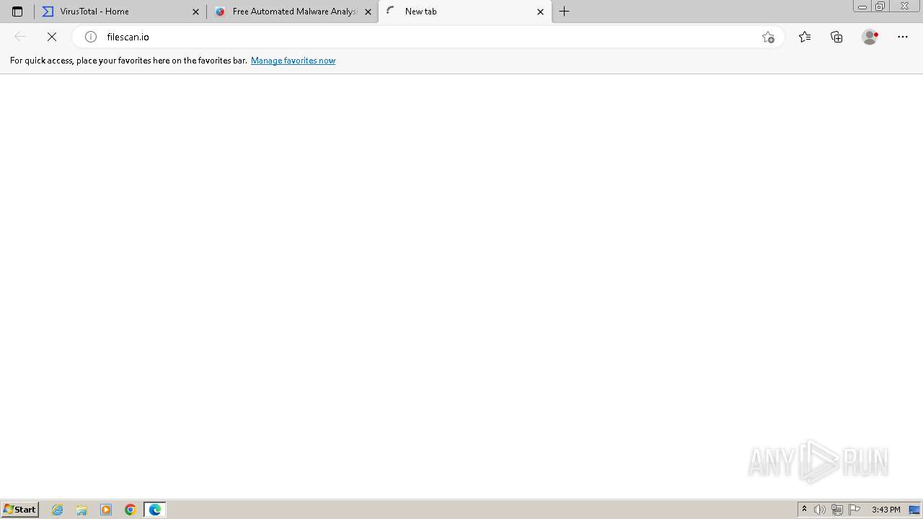Screen dimensions: 923x519
Task: Open a new tab with plus button
Action: point(565,12)
